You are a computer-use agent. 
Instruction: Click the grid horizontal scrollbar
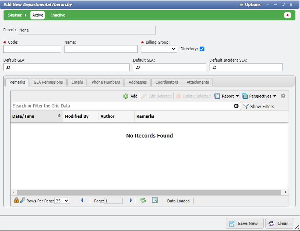point(149,192)
